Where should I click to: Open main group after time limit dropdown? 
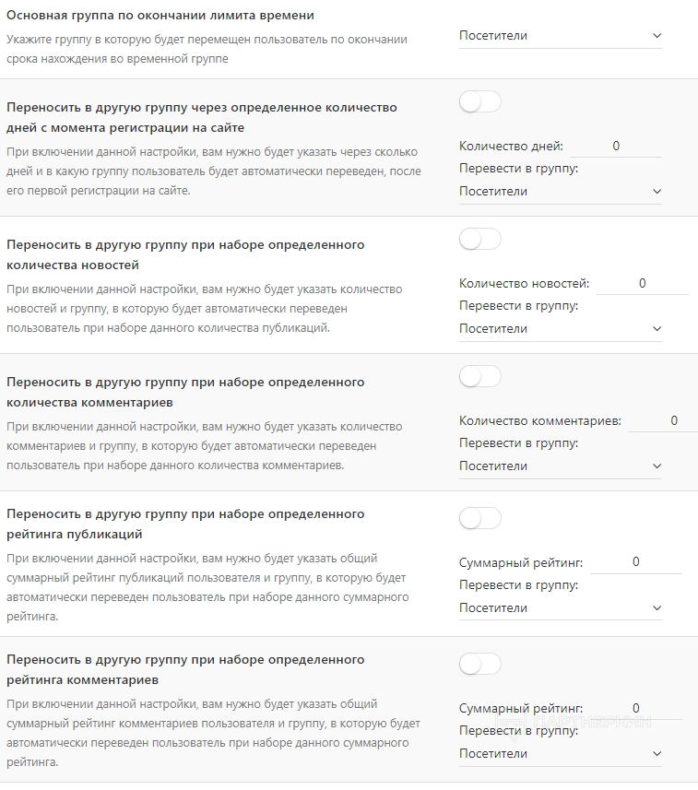pyautogui.click(x=560, y=36)
